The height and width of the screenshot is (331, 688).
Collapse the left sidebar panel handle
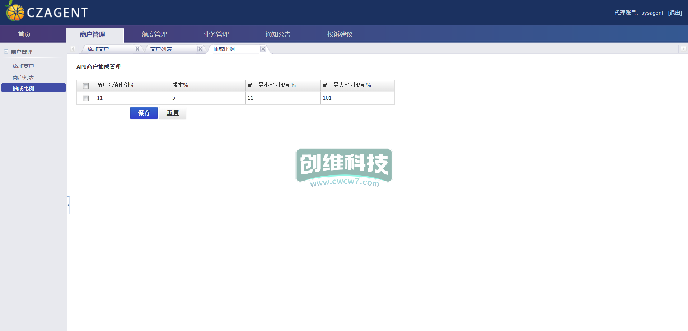pos(68,205)
